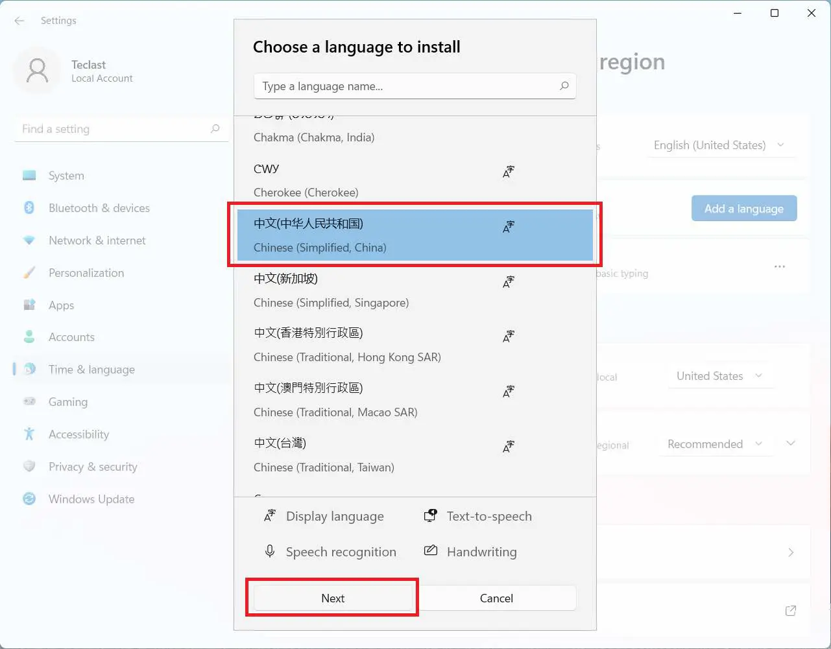Go to Privacy & security settings
This screenshot has width=831, height=649.
coord(93,467)
